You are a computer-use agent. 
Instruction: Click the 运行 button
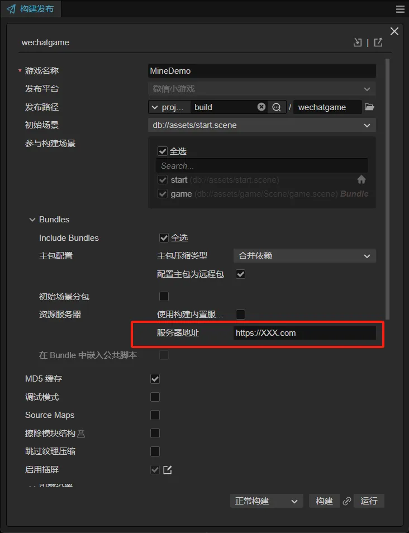tap(369, 501)
